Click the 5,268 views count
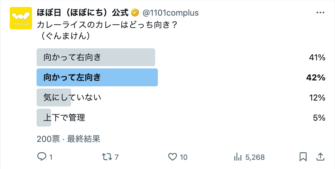The height and width of the screenshot is (169, 335). 254,157
